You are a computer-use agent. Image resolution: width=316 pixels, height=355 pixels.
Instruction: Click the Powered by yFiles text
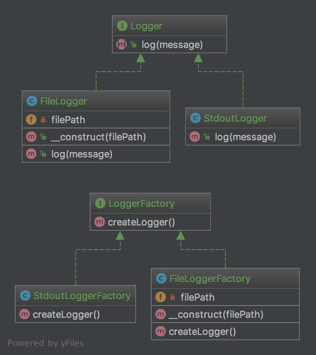click(x=46, y=343)
